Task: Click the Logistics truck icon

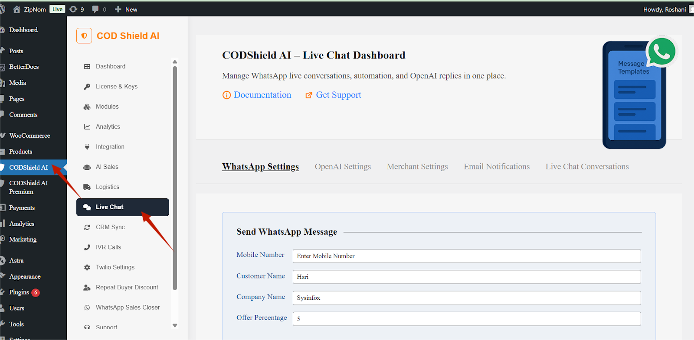Action: tap(87, 187)
